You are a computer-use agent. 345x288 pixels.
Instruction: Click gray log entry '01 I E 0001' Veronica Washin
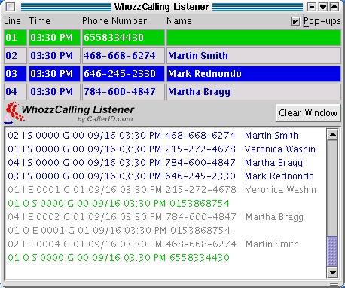pos(162,190)
